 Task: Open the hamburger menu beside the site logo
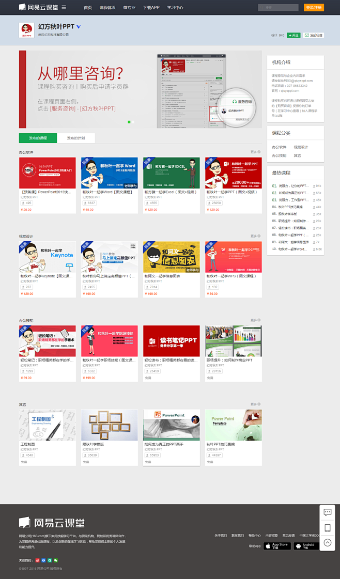[x=64, y=7]
